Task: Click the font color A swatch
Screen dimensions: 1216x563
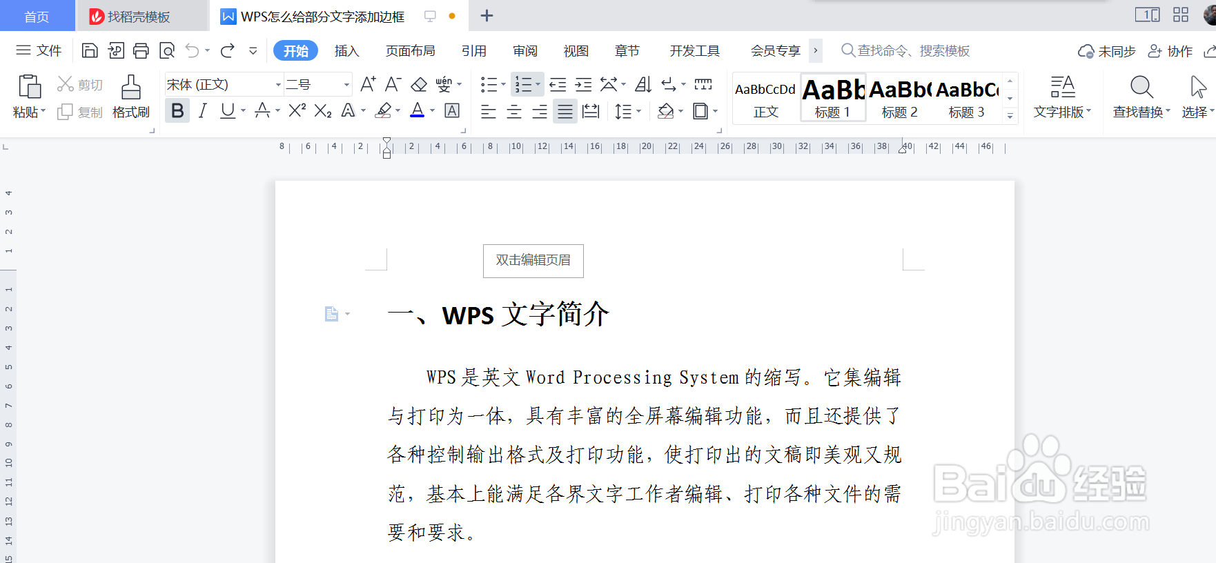Action: 418,110
